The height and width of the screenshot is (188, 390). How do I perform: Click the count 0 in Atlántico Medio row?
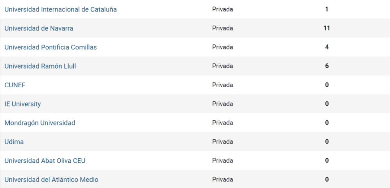click(327, 180)
